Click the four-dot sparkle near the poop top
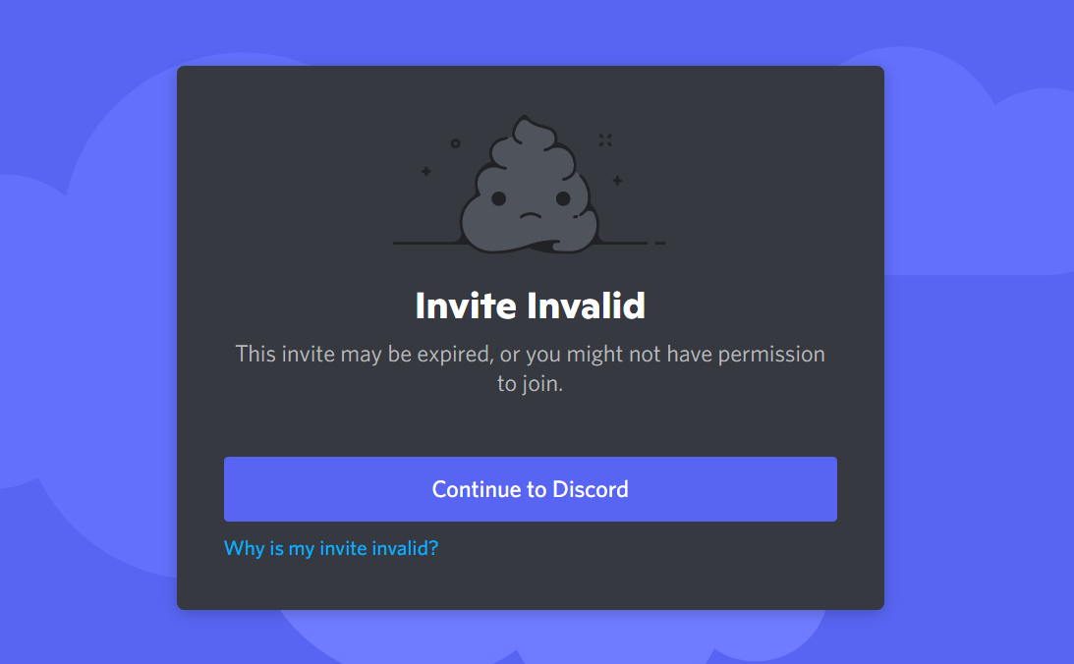 (x=605, y=139)
